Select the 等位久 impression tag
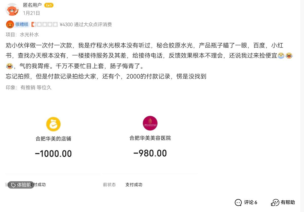The width and height of the screenshot is (304, 212). tap(44, 88)
